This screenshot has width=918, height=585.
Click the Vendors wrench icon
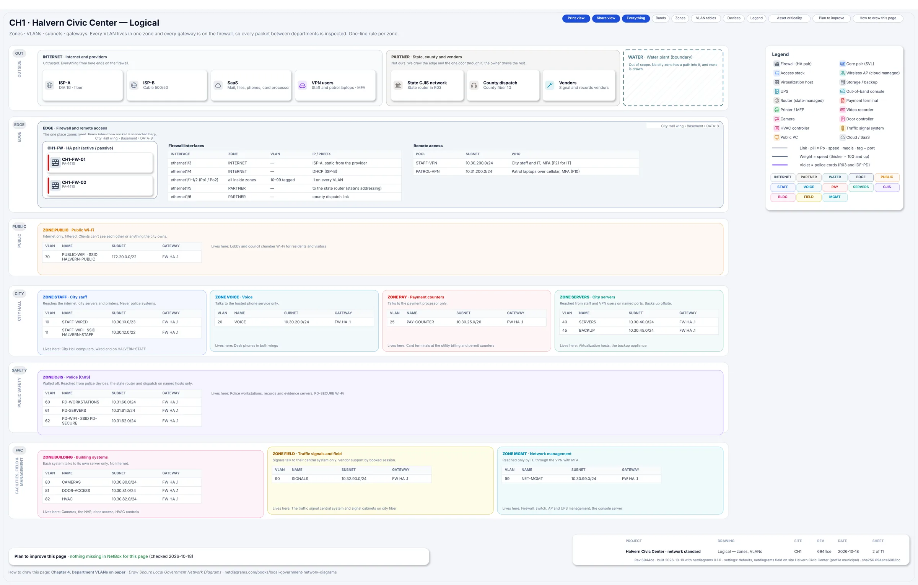(550, 85)
